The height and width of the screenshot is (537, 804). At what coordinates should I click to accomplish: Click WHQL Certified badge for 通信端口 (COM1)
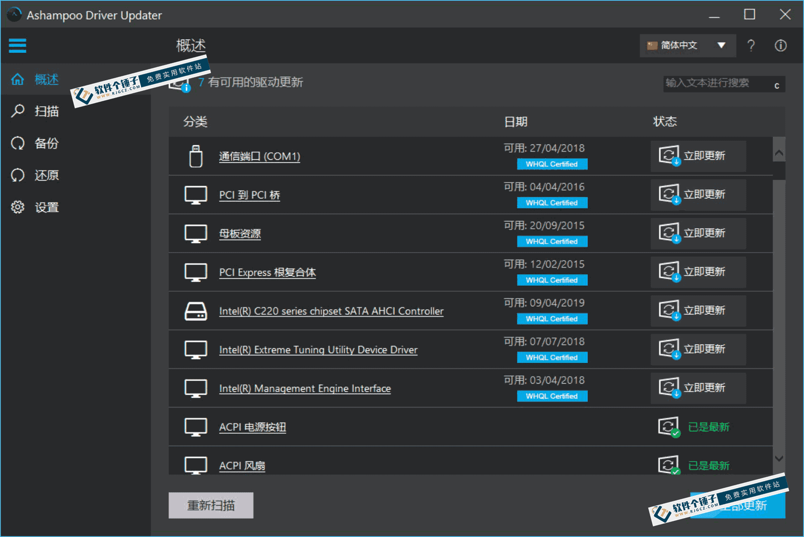click(x=552, y=164)
